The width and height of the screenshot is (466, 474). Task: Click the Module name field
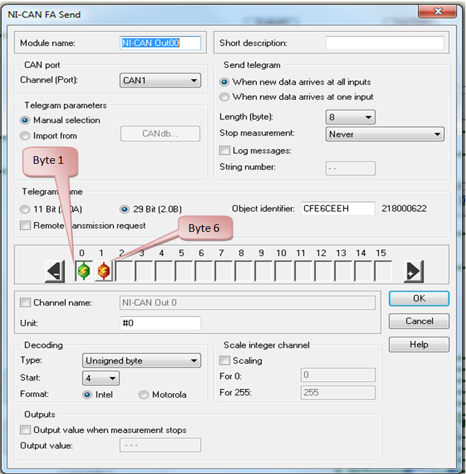click(x=160, y=43)
